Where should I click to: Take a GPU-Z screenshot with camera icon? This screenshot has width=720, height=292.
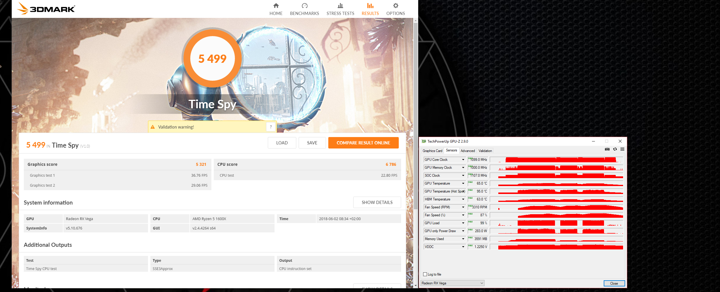(607, 149)
